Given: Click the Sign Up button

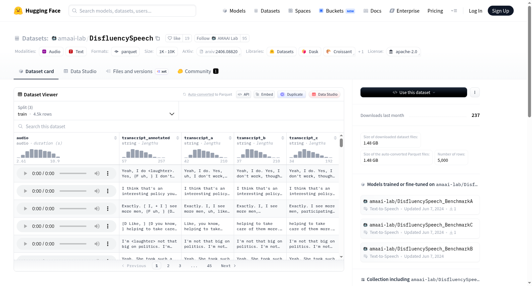Looking at the screenshot, I should click(x=500, y=11).
